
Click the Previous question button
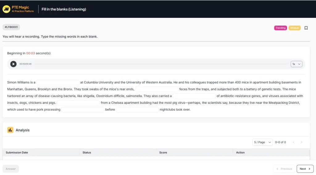click(284, 169)
